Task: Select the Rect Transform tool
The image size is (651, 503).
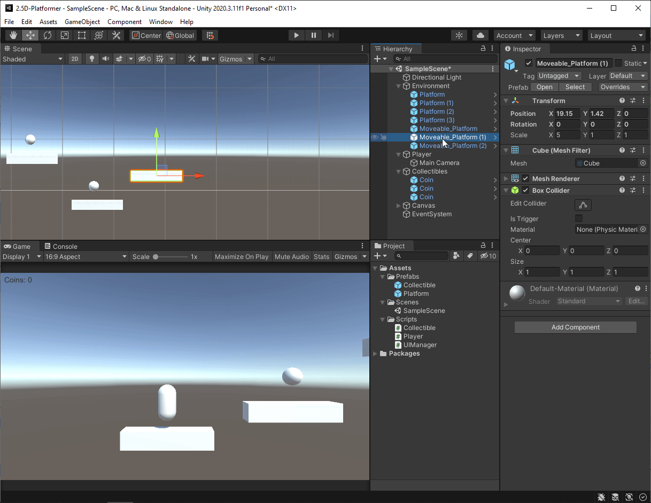Action: click(81, 35)
